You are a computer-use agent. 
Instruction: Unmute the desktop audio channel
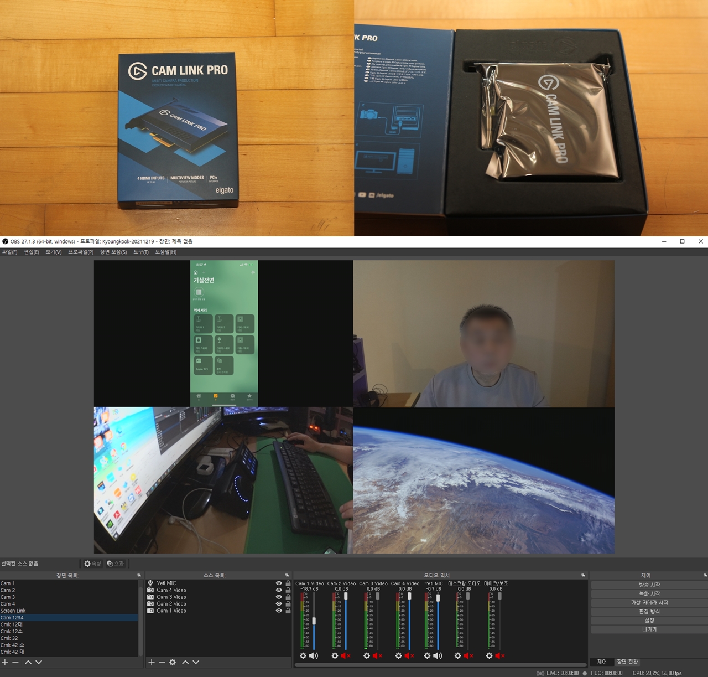point(468,656)
